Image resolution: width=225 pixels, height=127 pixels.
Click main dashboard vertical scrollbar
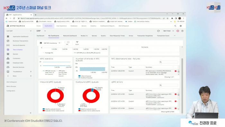[182, 85]
